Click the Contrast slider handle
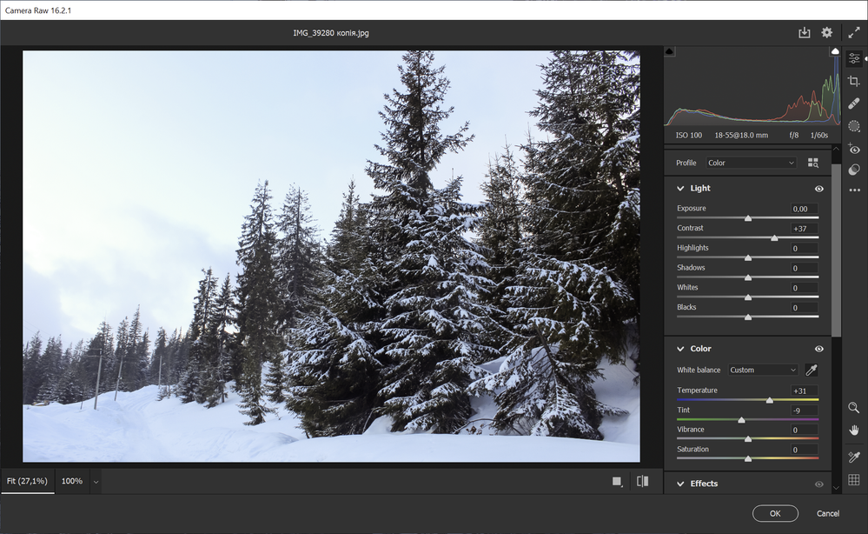868x534 pixels. click(774, 237)
